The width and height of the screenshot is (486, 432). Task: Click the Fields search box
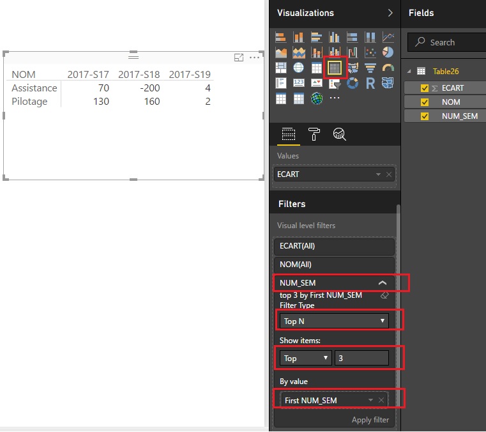click(x=446, y=42)
